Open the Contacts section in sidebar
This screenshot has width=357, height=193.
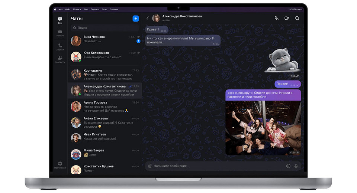click(60, 59)
